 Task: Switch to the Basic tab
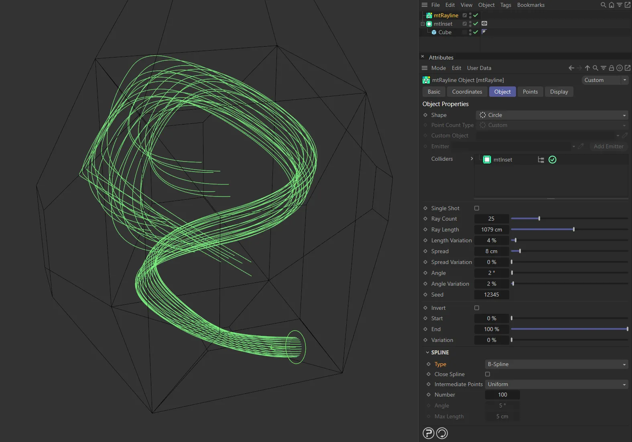click(x=434, y=92)
